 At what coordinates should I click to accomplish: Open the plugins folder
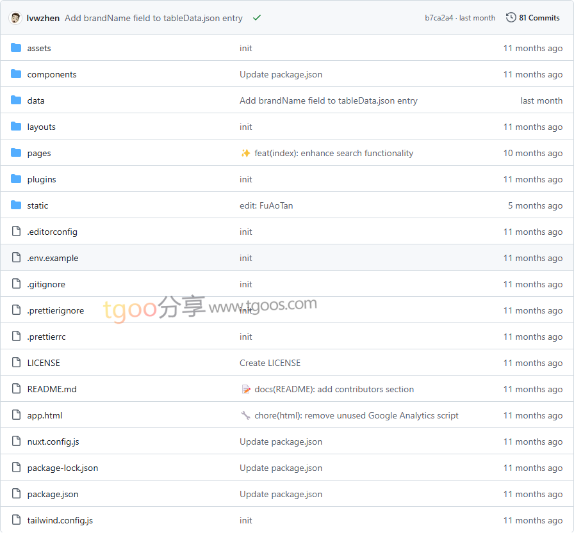pos(42,179)
